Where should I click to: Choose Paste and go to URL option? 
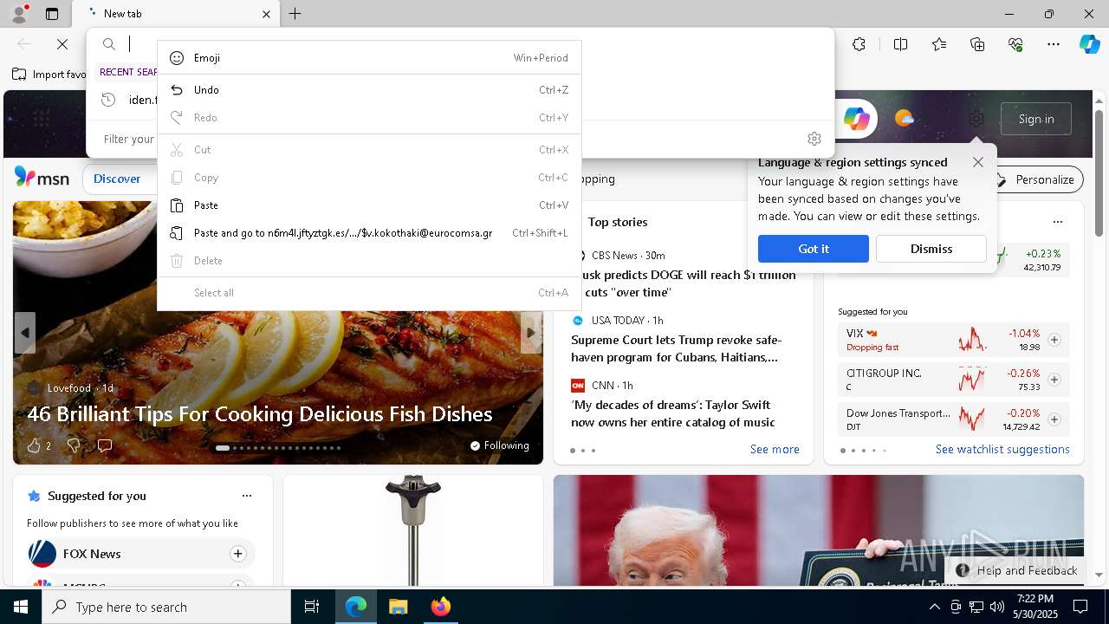point(369,233)
